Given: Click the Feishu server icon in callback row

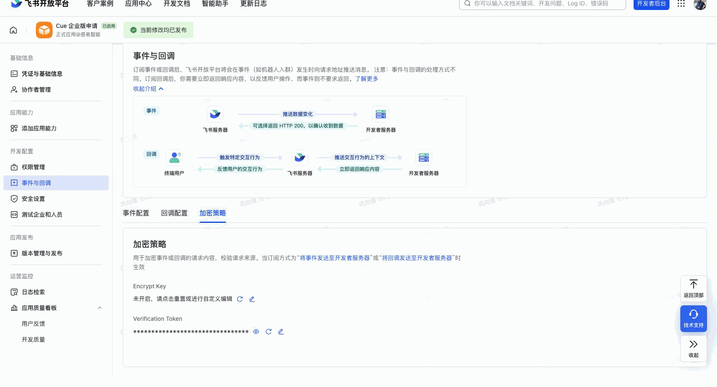Looking at the screenshot, I should (300, 157).
